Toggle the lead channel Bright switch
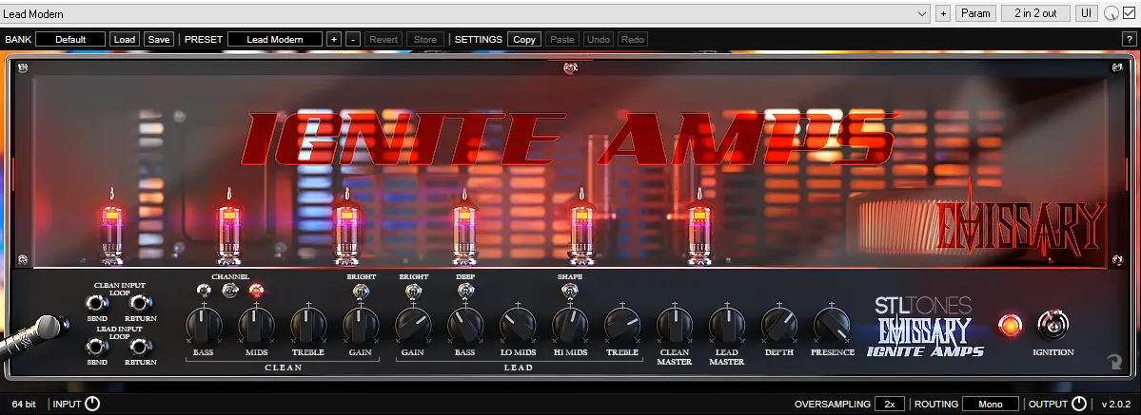 [x=413, y=292]
